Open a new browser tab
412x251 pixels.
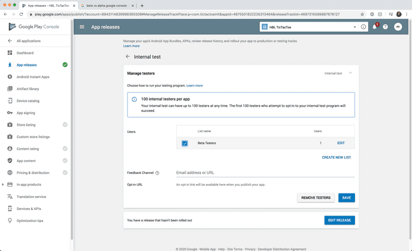point(142,6)
